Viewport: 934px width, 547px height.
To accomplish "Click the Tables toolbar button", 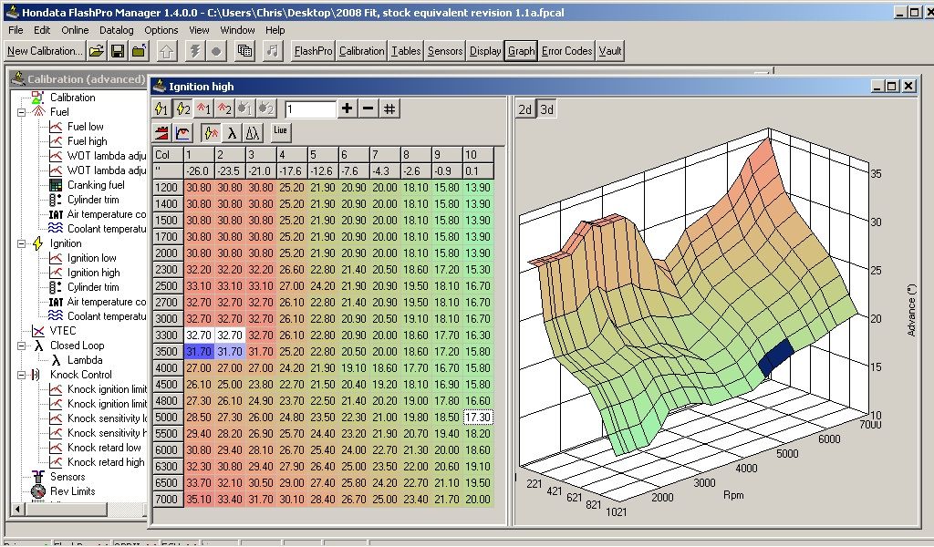I will click(x=406, y=51).
